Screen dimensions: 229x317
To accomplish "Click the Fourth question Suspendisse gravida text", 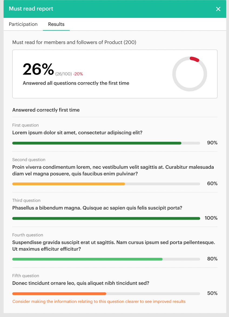I will click(113, 246).
